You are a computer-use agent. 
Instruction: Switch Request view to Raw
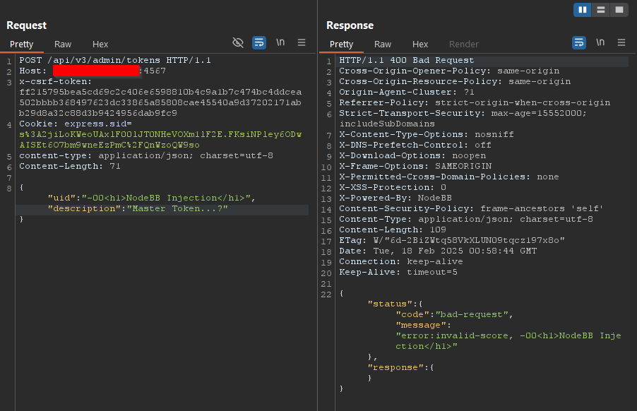tap(62, 44)
